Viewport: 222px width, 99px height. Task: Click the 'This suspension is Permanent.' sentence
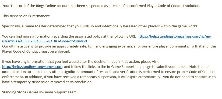(26, 16)
